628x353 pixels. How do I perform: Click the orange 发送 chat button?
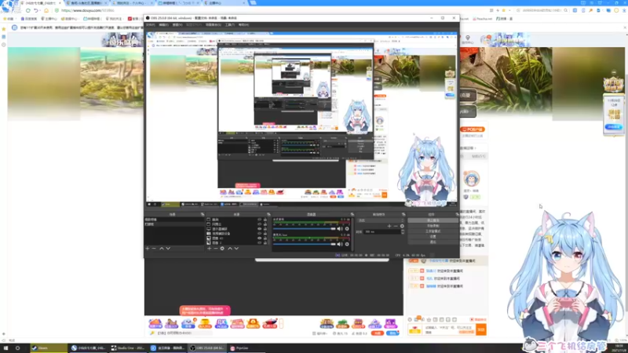click(x=481, y=329)
